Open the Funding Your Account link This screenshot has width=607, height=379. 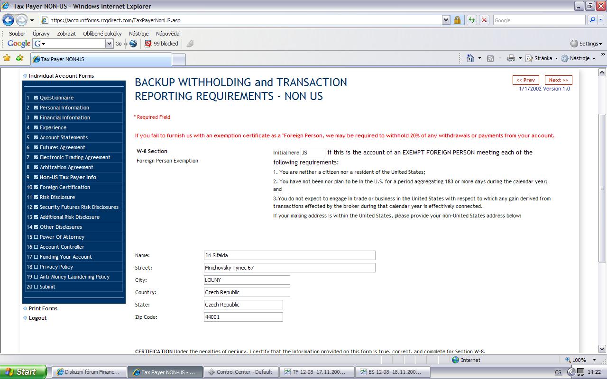tap(66, 257)
